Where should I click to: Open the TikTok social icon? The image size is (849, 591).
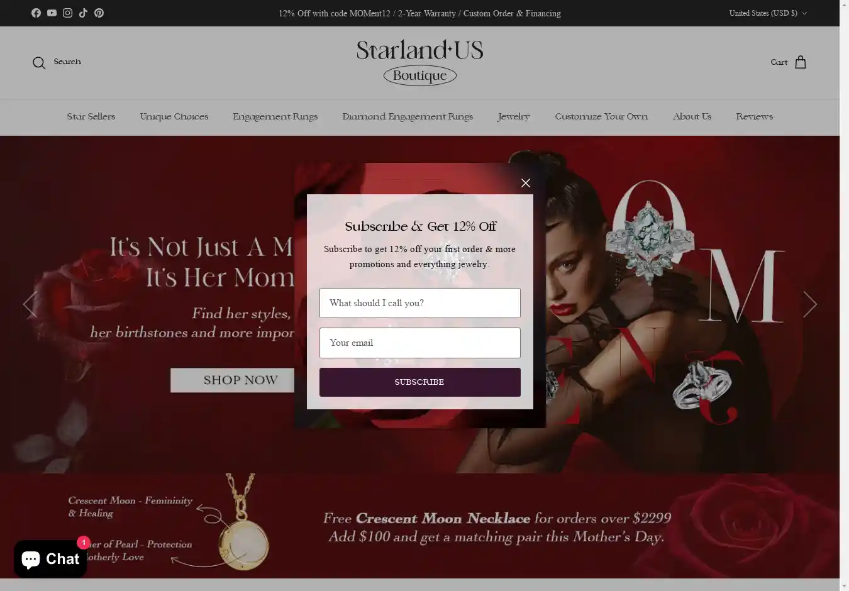click(x=83, y=13)
